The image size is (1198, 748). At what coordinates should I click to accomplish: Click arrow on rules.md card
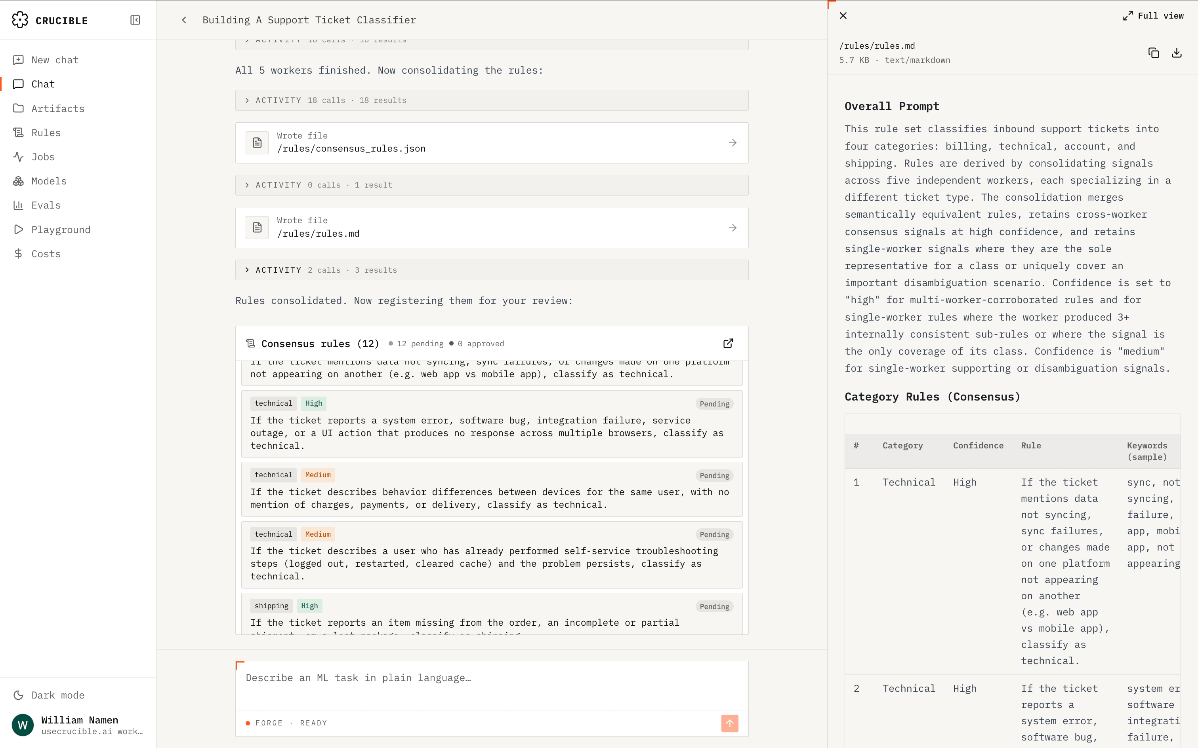coord(733,228)
